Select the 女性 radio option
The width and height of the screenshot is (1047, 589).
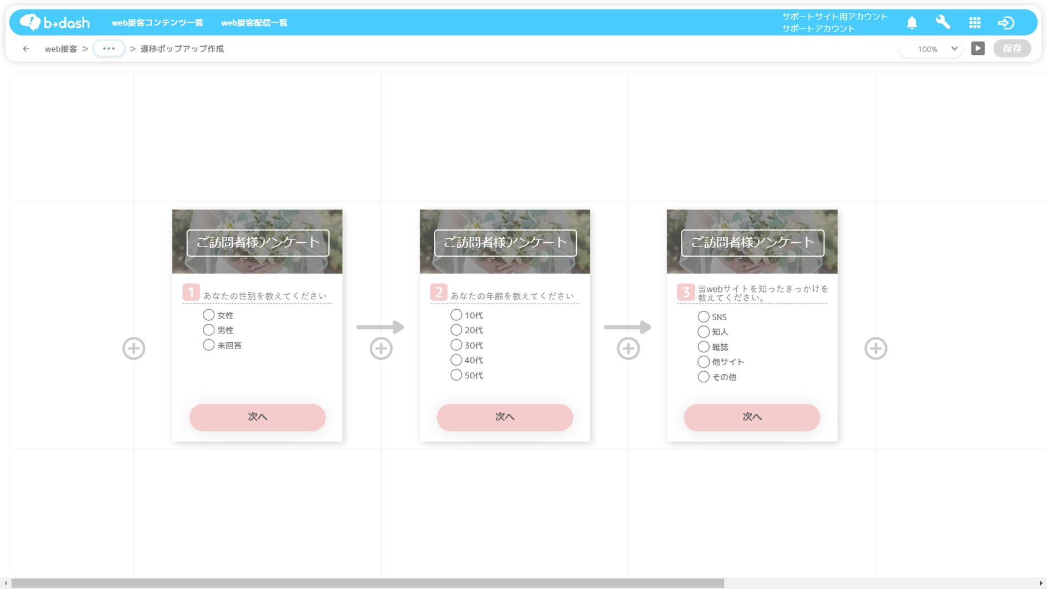pyautogui.click(x=208, y=315)
